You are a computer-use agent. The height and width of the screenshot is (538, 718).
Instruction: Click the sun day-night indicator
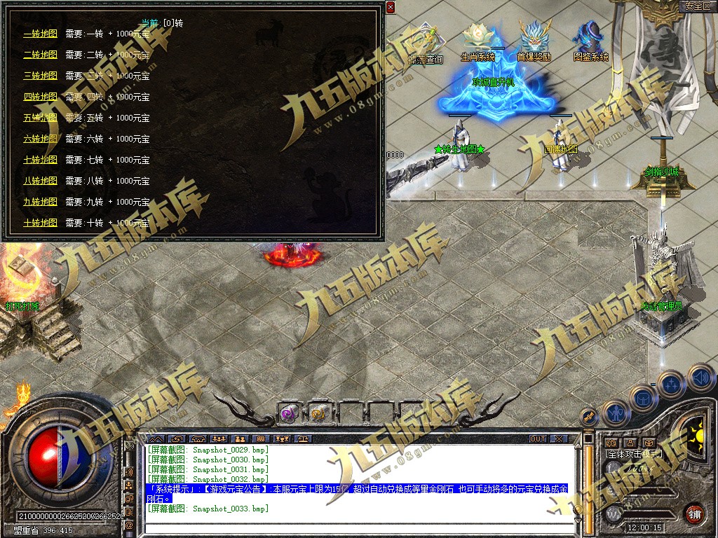[697, 436]
